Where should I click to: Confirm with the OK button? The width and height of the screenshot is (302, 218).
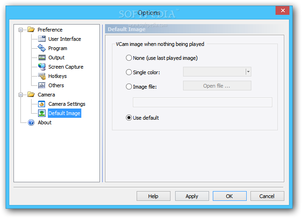pos(230,196)
